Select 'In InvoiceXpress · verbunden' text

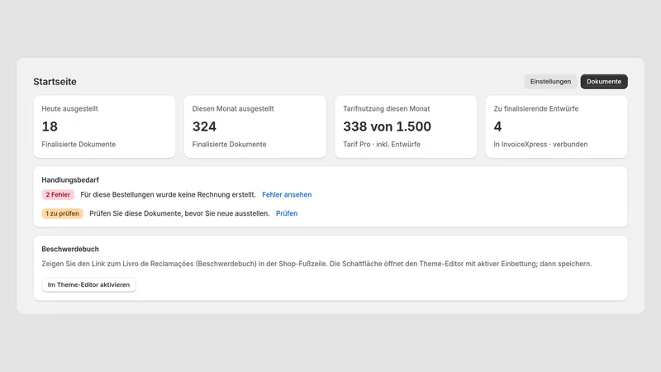tap(540, 144)
